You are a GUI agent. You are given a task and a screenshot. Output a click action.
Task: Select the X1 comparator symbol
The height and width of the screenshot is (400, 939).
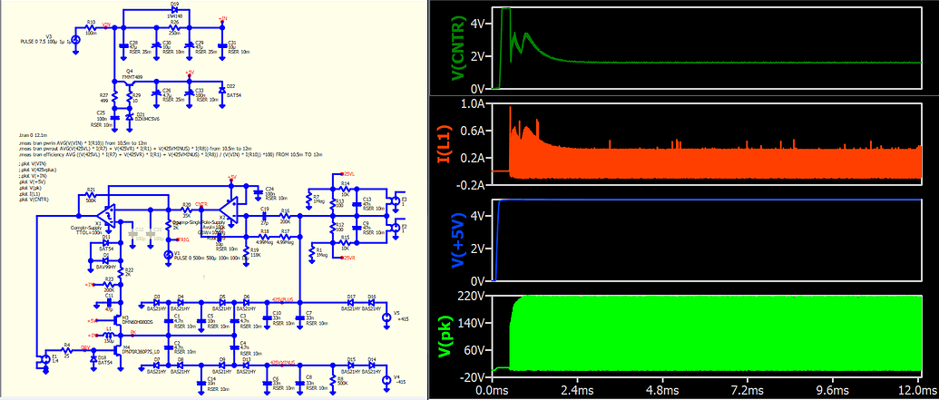(x=107, y=214)
